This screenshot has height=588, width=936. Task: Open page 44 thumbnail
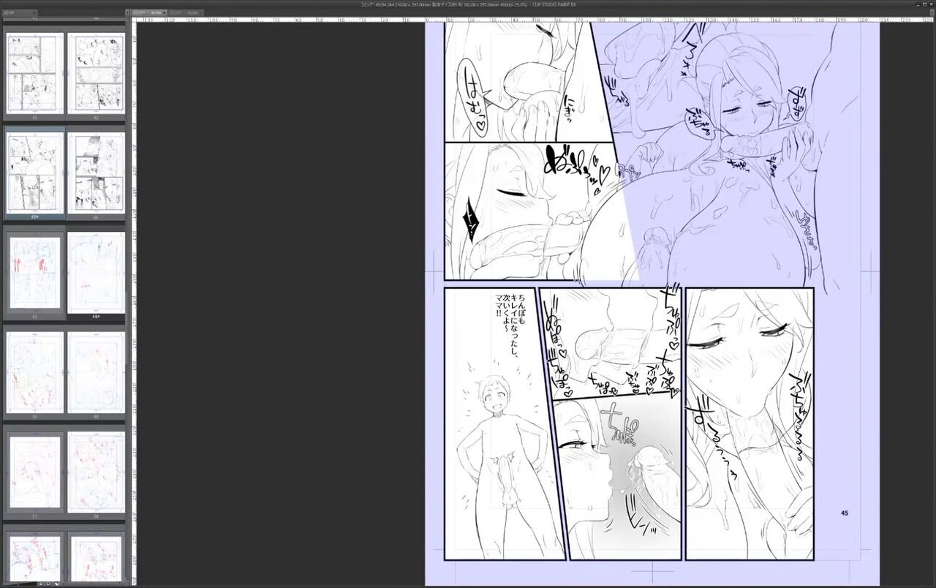[x=96, y=173]
